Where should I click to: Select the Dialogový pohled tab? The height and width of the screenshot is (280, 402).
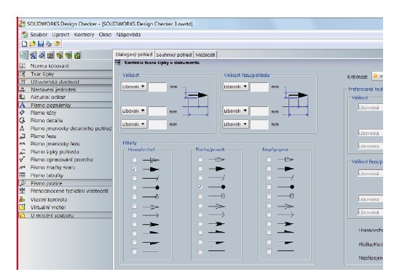pyautogui.click(x=134, y=55)
